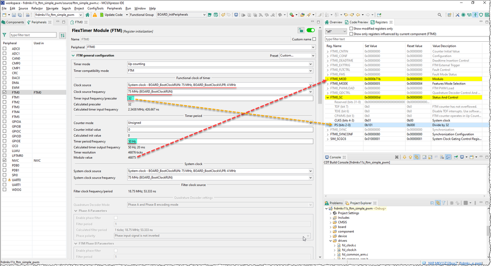This screenshot has width=491, height=266.
Task: Click the shield icon in the top-right toolbar
Action: pos(481,15)
